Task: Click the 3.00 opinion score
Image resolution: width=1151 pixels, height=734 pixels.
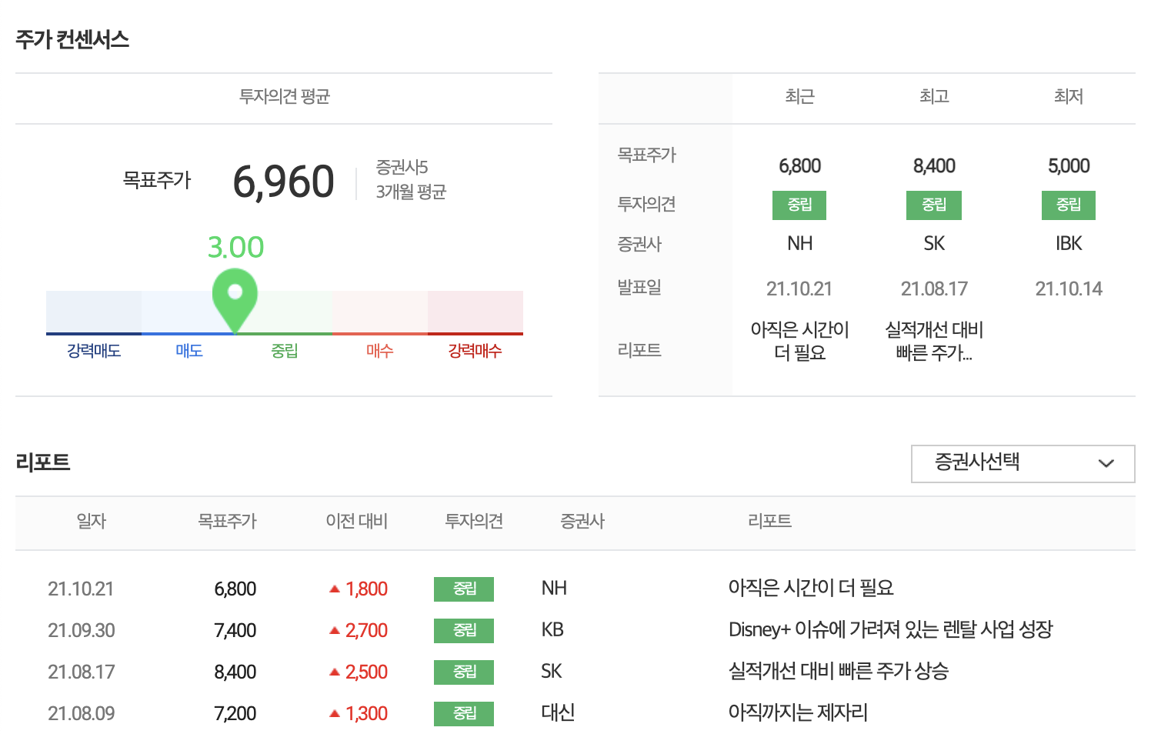Action: (x=235, y=248)
